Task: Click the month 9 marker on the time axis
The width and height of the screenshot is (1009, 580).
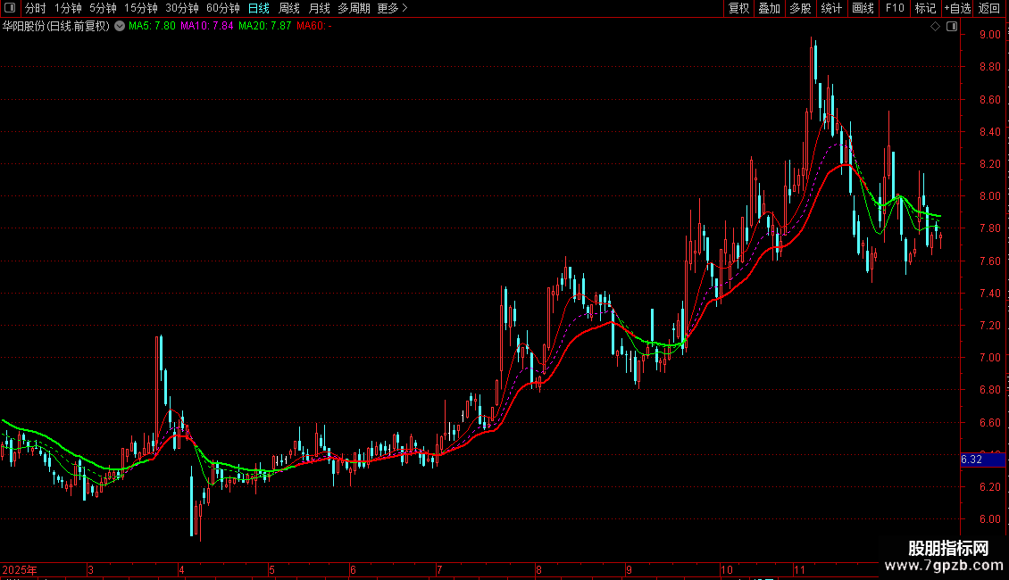Action: (x=629, y=569)
